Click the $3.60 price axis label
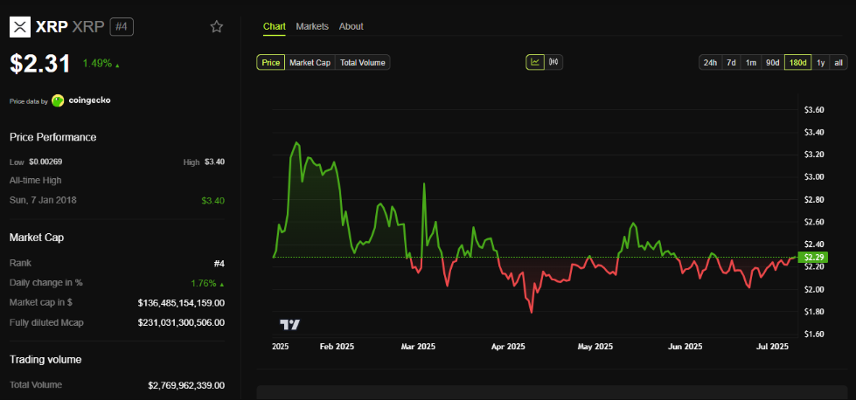The width and height of the screenshot is (856, 400). [x=814, y=109]
